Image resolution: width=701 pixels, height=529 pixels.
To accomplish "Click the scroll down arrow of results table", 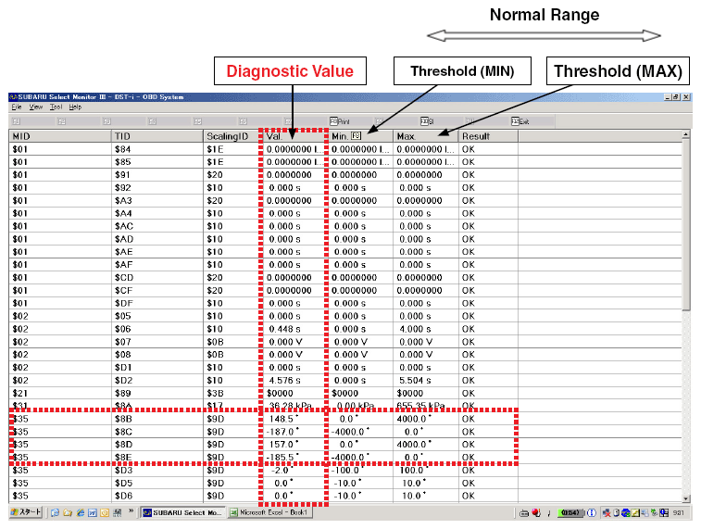I will tap(685, 497).
